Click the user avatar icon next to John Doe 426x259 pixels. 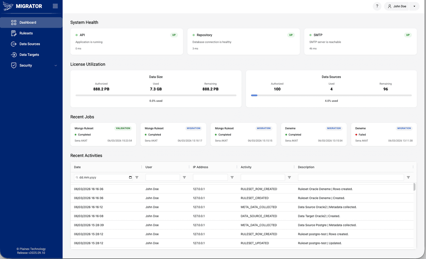(x=389, y=6)
